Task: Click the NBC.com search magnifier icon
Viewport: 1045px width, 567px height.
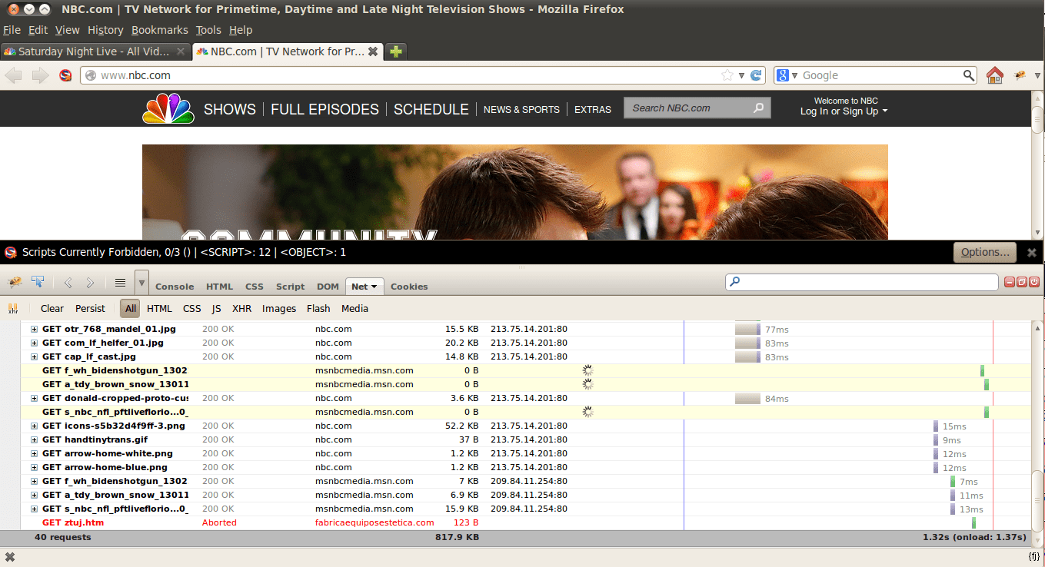Action: pos(758,108)
